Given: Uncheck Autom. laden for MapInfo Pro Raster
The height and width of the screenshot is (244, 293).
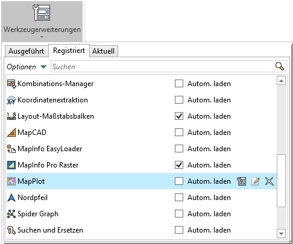Looking at the screenshot, I should coord(179,165).
